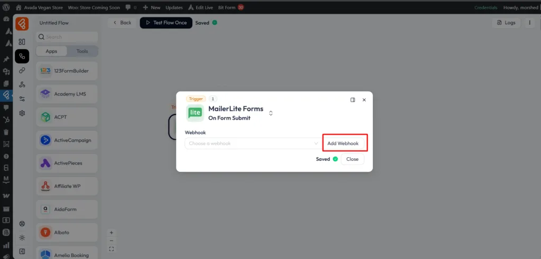This screenshot has width=541, height=259.
Task: Click the 123FormBuilder app card
Action: tap(67, 71)
